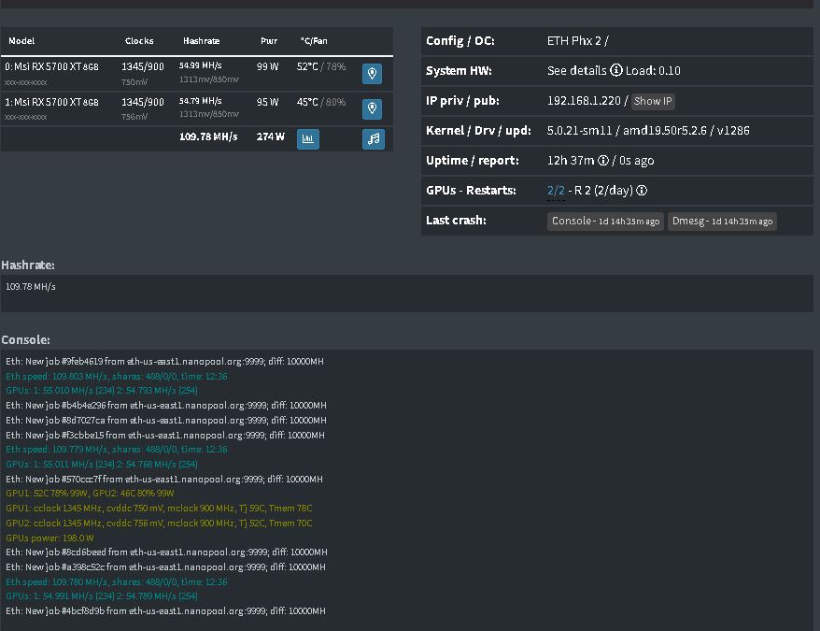The image size is (820, 631).
Task: Select the 1: Msi RX 5700 XT row name
Action: pyautogui.click(x=51, y=102)
